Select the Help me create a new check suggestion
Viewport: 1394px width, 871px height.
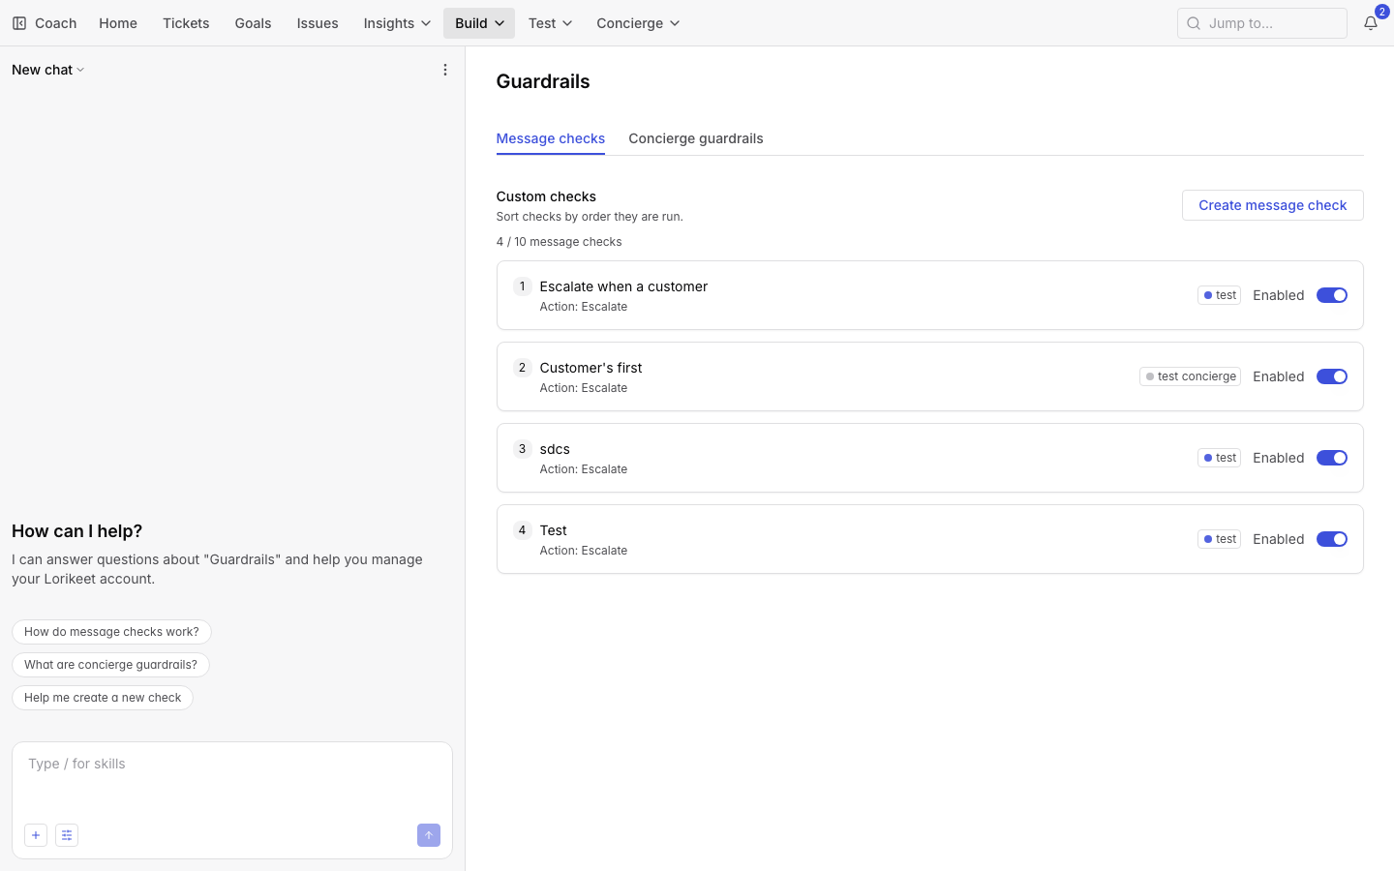pyautogui.click(x=103, y=698)
